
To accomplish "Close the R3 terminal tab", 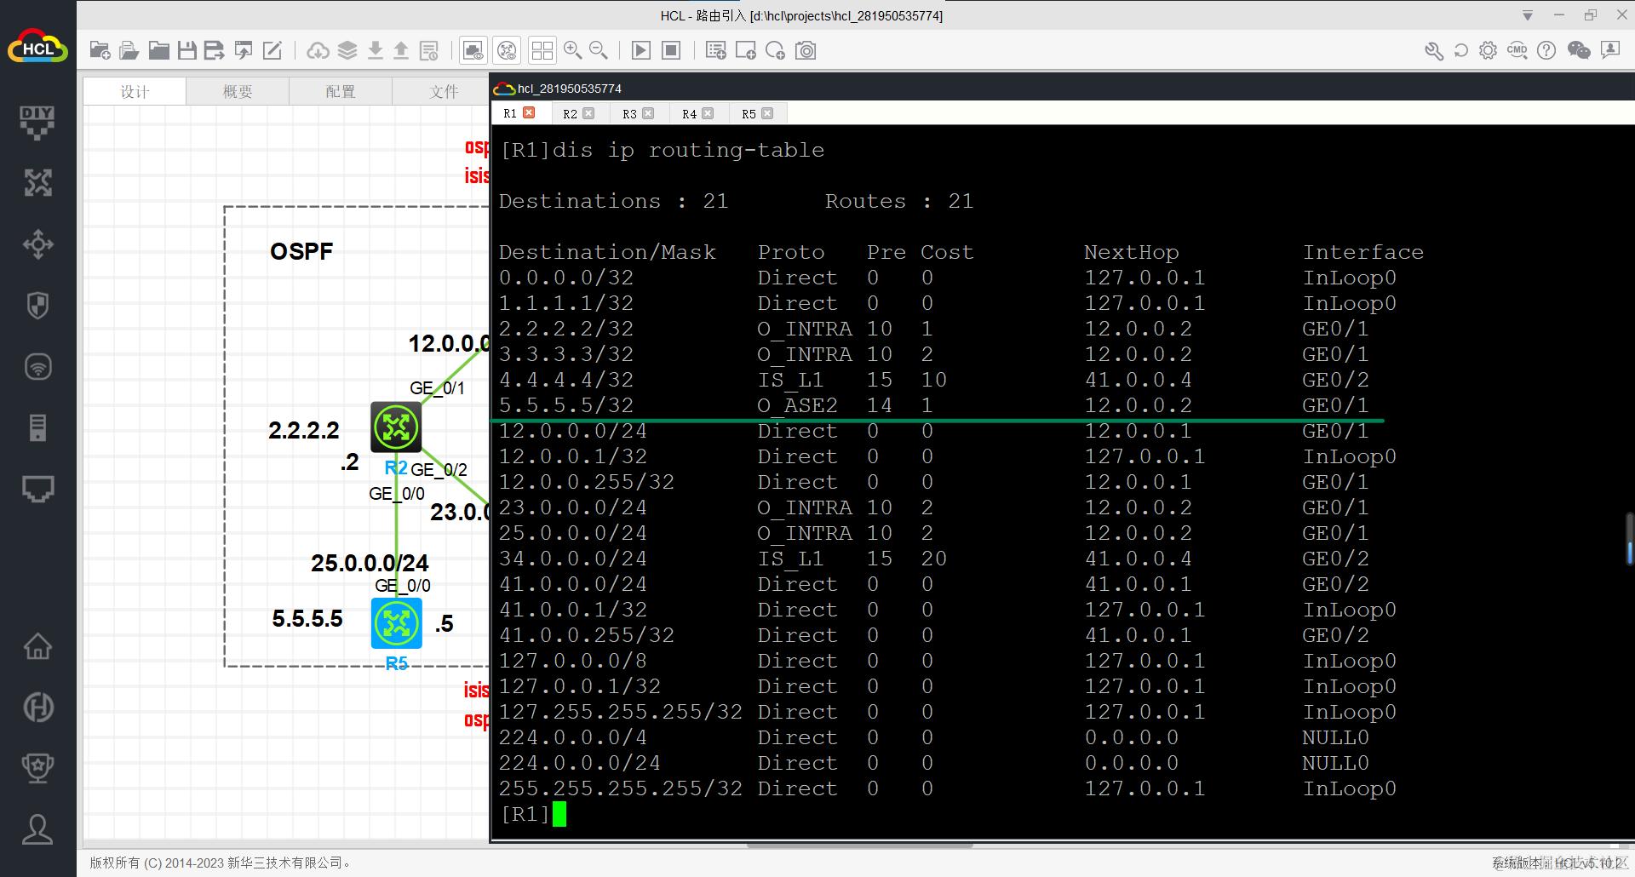I will [x=648, y=113].
